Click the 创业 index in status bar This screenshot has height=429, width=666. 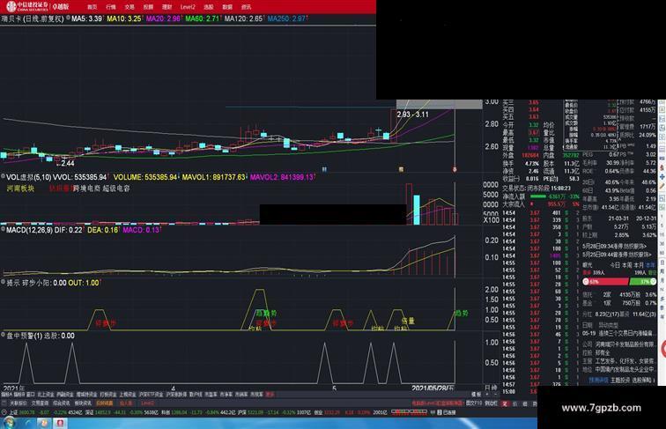[x=318, y=412]
